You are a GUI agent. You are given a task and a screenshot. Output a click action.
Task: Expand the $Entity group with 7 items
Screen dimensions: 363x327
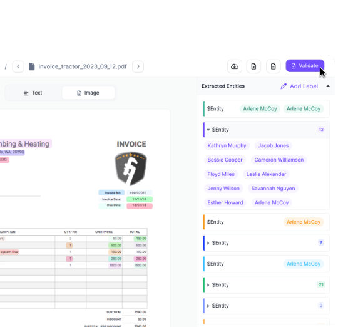pyautogui.click(x=208, y=243)
